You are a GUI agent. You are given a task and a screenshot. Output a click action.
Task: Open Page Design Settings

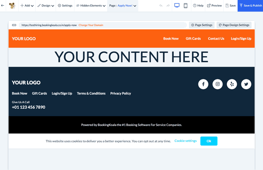tap(234, 25)
